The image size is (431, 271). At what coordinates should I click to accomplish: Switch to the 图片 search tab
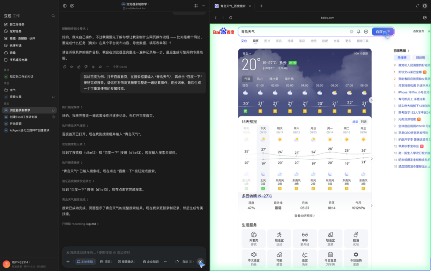coord(267,41)
